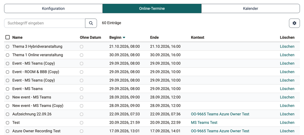Open OO-9665 Teams Azure Owner Test in Aufzeichnung row
Image resolution: width=304 pixels, height=135 pixels.
pos(220,114)
